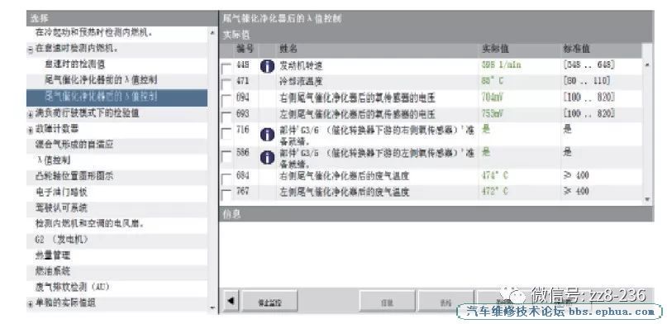Select 凸轮轴位置图形图示 item

click(x=74, y=176)
